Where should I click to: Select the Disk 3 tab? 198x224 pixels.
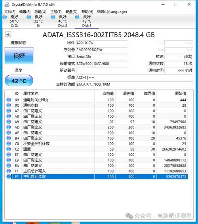point(87,21)
